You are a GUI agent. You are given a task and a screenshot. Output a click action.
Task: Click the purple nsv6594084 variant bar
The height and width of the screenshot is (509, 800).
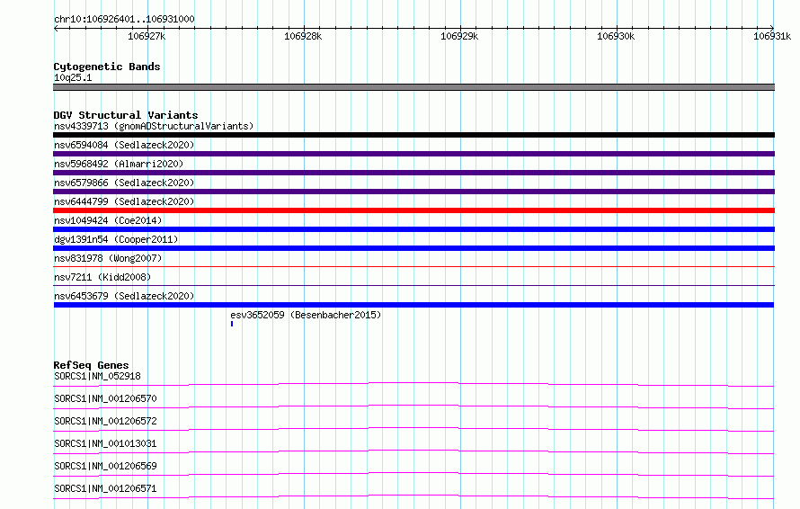point(413,154)
